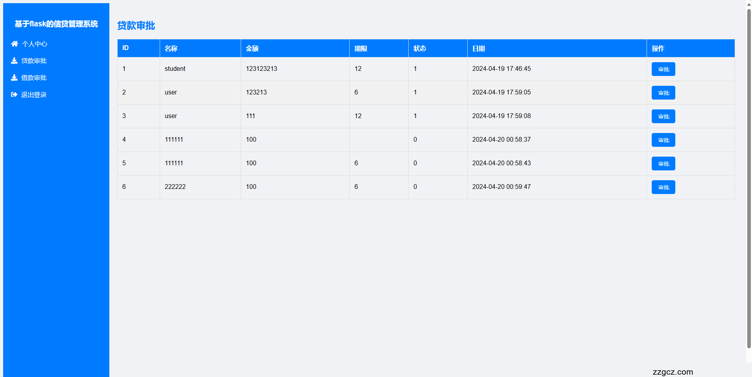Click the download icon beside 贷款审批

(14, 61)
